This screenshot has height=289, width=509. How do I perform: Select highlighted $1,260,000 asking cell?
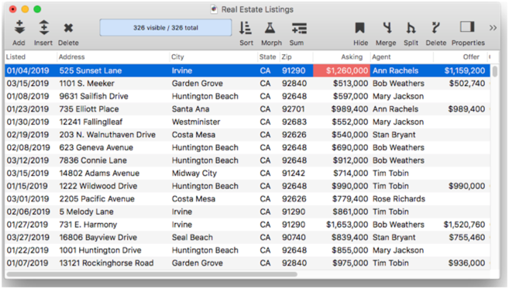(342, 71)
